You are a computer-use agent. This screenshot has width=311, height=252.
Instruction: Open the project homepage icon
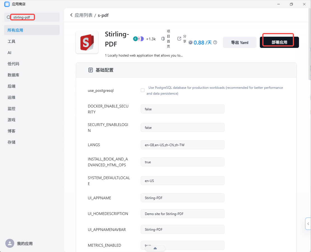(163, 39)
